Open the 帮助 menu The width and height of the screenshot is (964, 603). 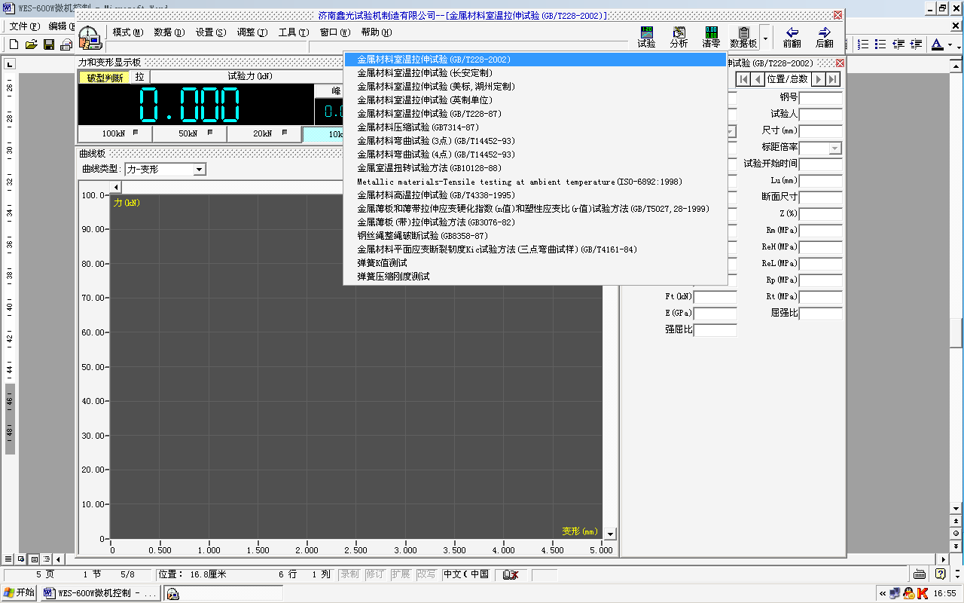(x=377, y=32)
